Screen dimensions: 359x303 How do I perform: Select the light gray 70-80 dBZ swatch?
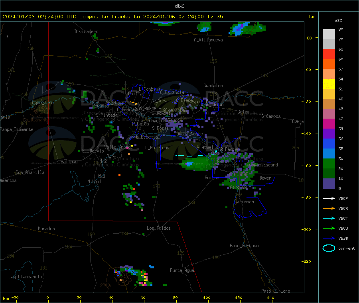329,34
